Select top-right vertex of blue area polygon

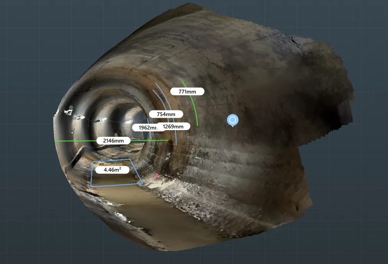click(x=130, y=159)
